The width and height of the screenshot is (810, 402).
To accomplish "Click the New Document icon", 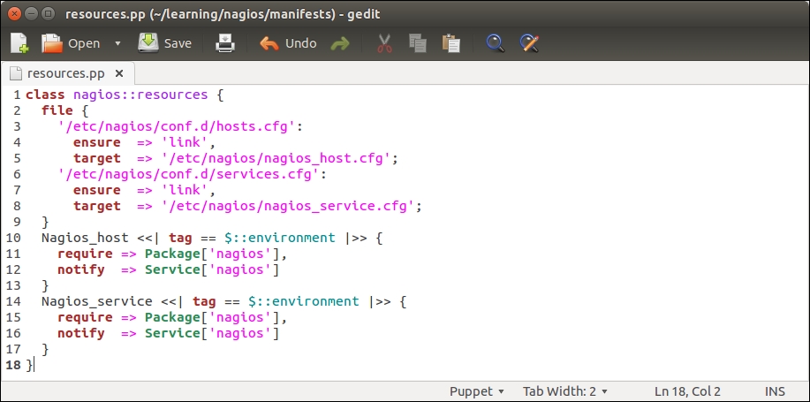I will (x=19, y=43).
